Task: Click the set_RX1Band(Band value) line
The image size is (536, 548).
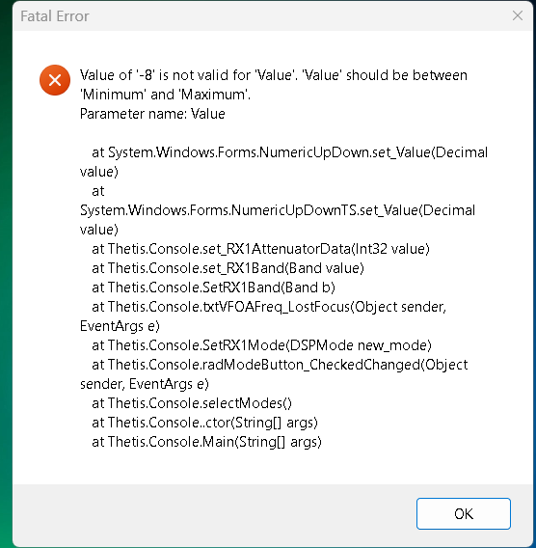Action: (228, 268)
